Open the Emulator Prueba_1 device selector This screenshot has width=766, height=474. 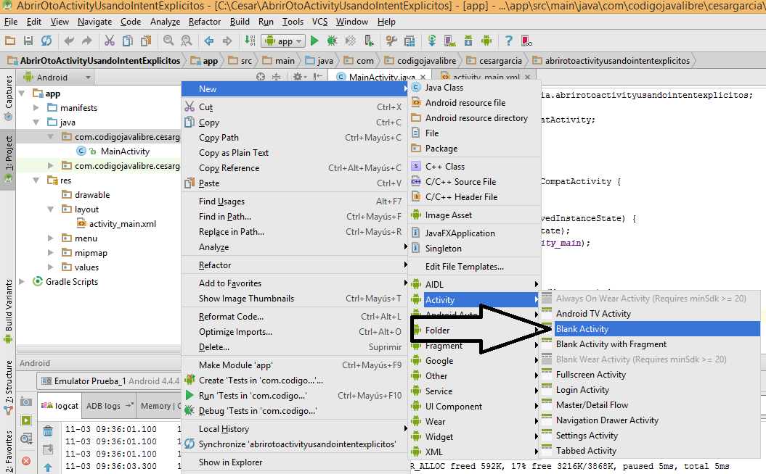tap(110, 381)
